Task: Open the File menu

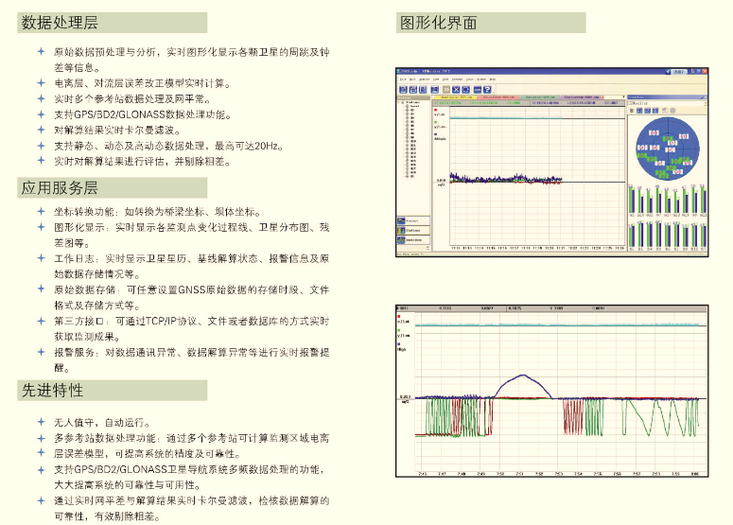Action: click(400, 79)
